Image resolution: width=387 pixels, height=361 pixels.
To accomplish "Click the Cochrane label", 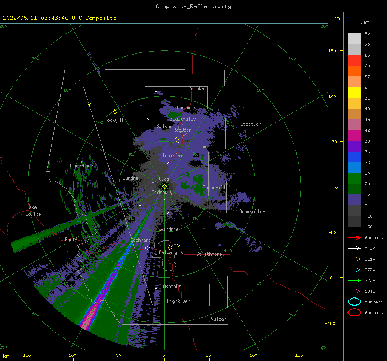I will [141, 240].
